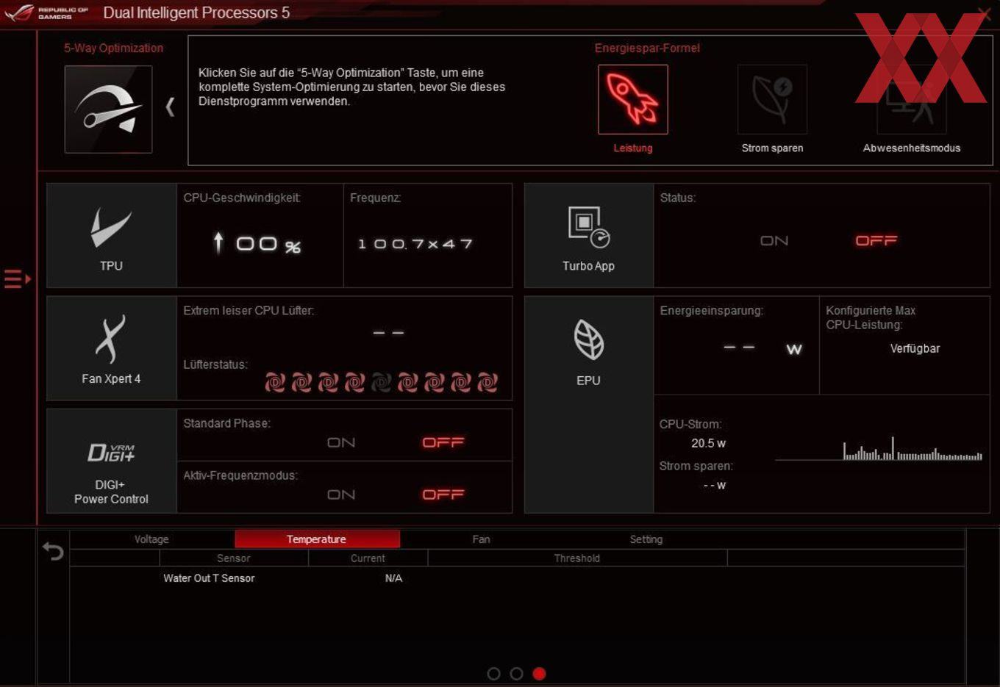
Task: Click the Threshold column header
Action: click(577, 558)
